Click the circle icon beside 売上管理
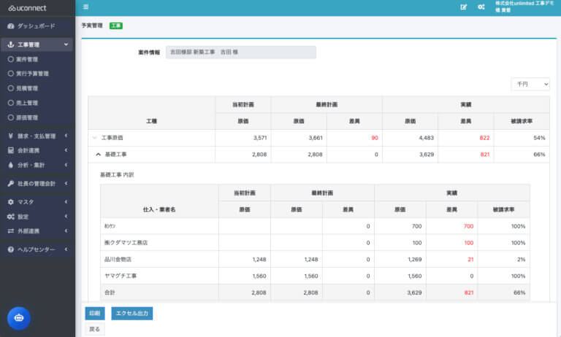This screenshot has height=337, width=561. [x=11, y=103]
